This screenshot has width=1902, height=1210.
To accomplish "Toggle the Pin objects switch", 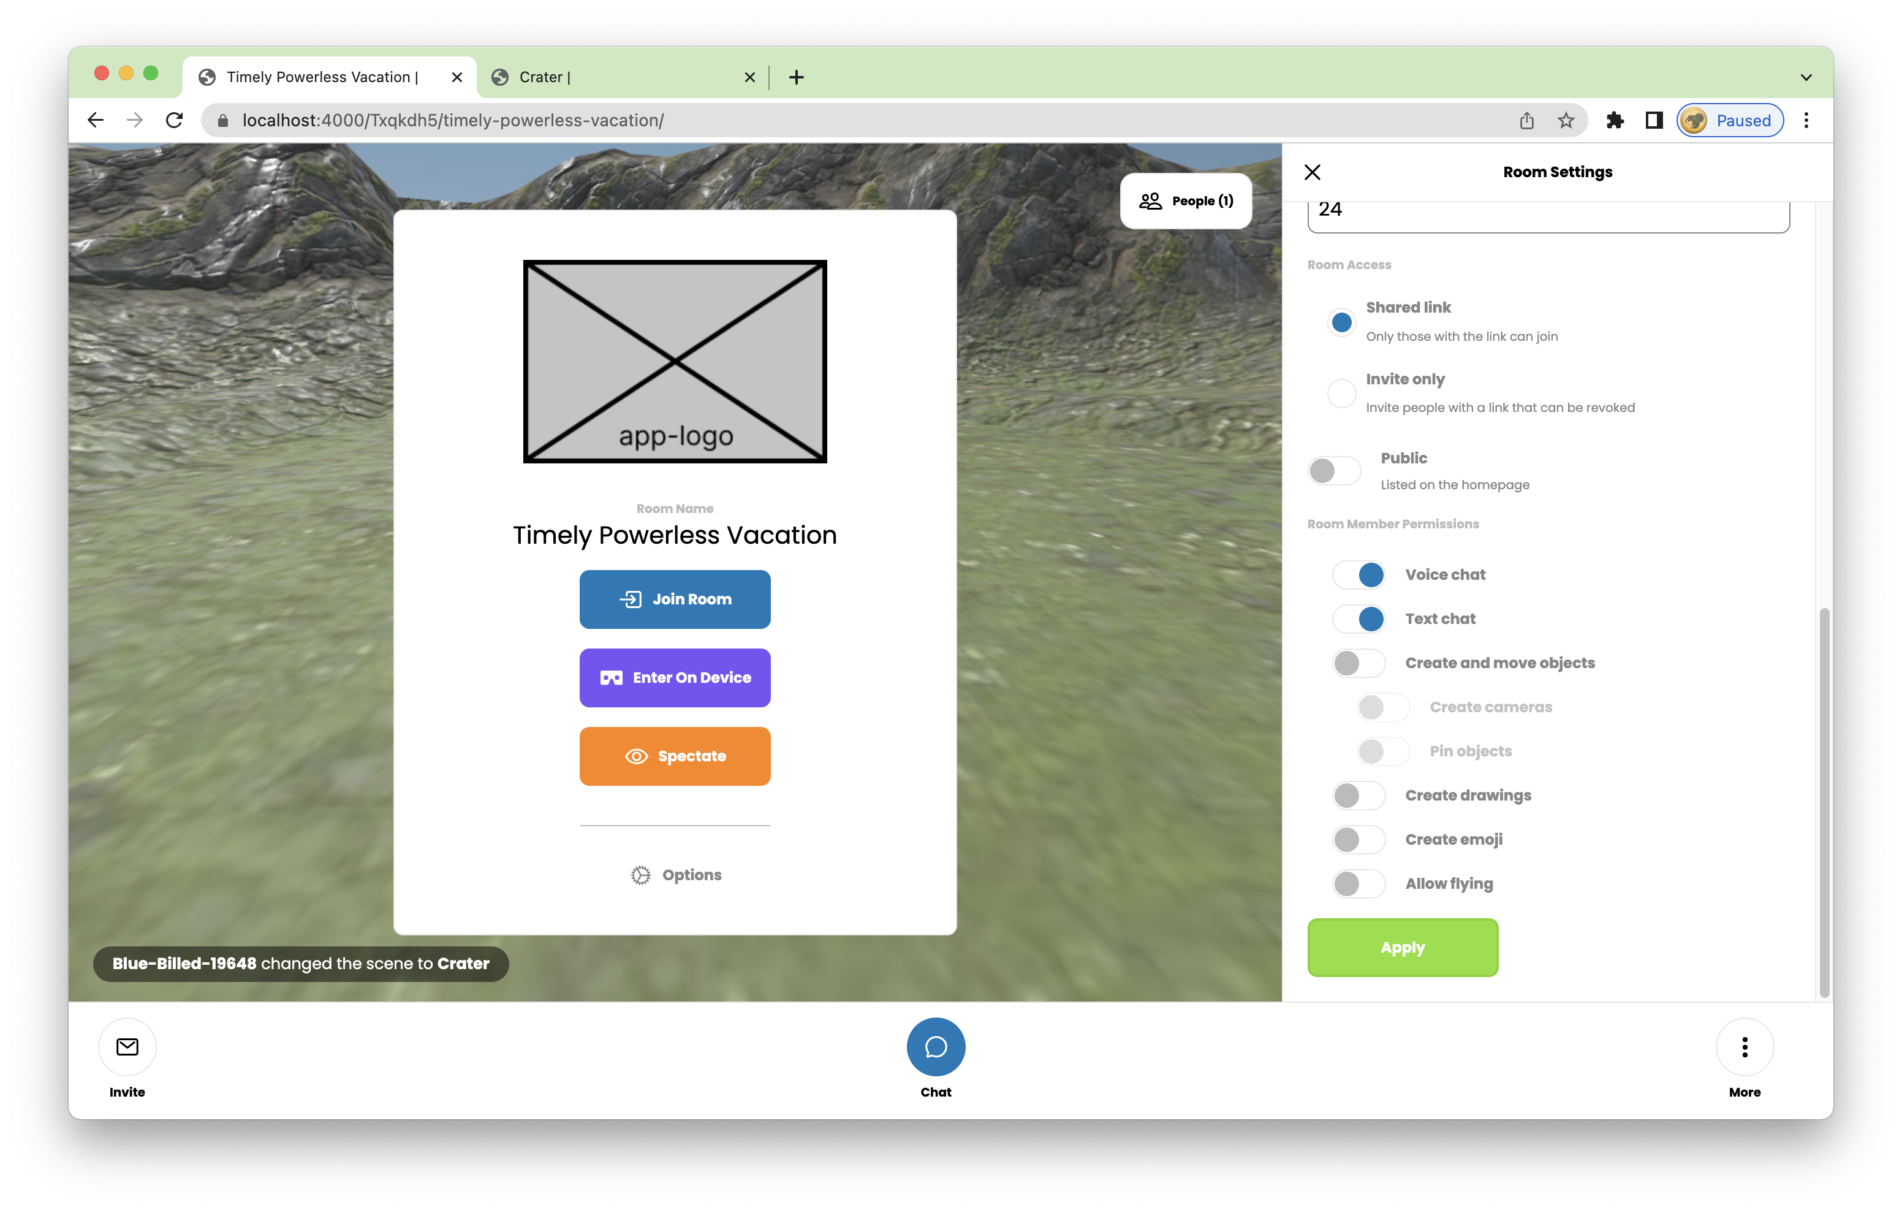I will point(1383,751).
